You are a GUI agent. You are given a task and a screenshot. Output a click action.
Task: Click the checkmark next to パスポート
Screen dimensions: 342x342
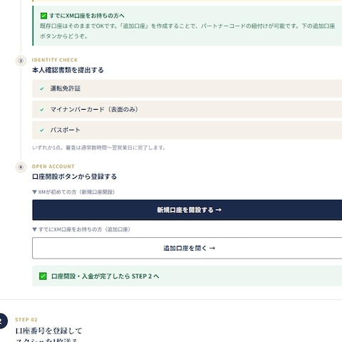42,130
